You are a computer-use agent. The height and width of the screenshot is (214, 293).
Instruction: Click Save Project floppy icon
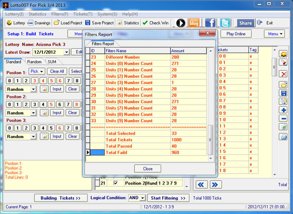(x=88, y=23)
